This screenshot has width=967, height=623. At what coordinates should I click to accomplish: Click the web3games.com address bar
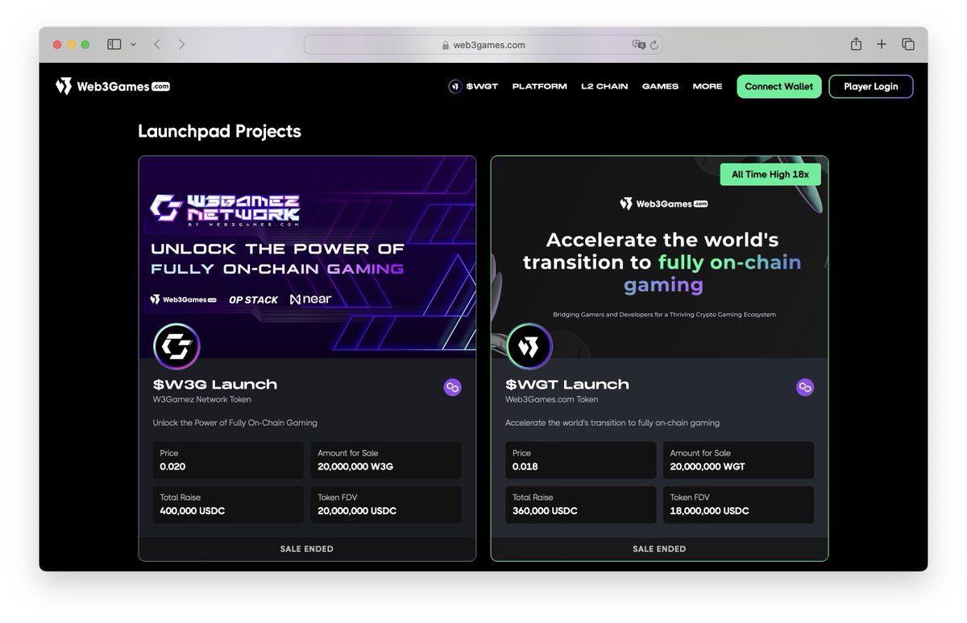[483, 45]
